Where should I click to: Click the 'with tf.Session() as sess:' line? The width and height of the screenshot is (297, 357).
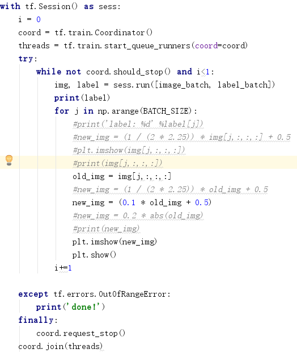pos(60,6)
